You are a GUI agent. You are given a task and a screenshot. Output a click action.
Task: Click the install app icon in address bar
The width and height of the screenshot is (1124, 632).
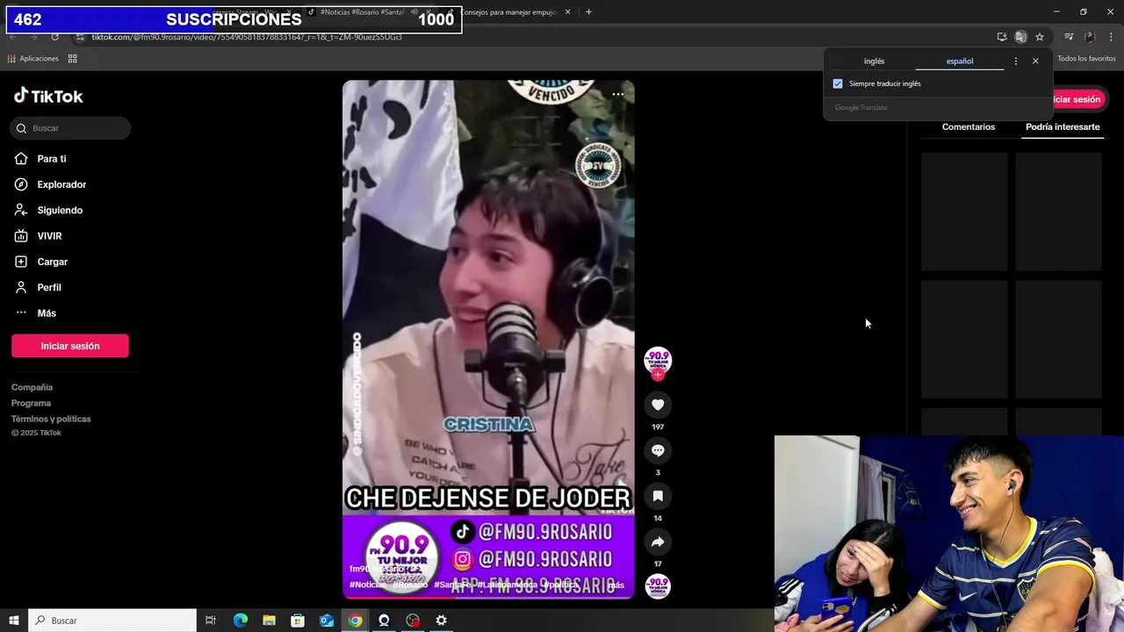coord(1002,37)
